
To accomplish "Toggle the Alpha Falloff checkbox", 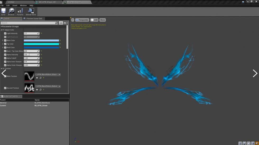I will [5, 58].
